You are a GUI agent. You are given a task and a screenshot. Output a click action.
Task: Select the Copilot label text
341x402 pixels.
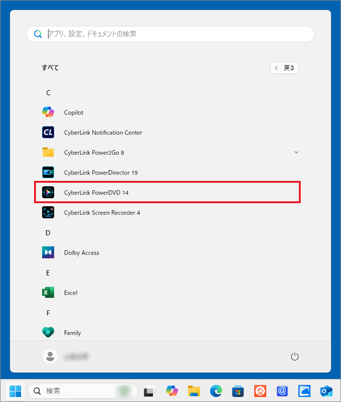tap(74, 113)
